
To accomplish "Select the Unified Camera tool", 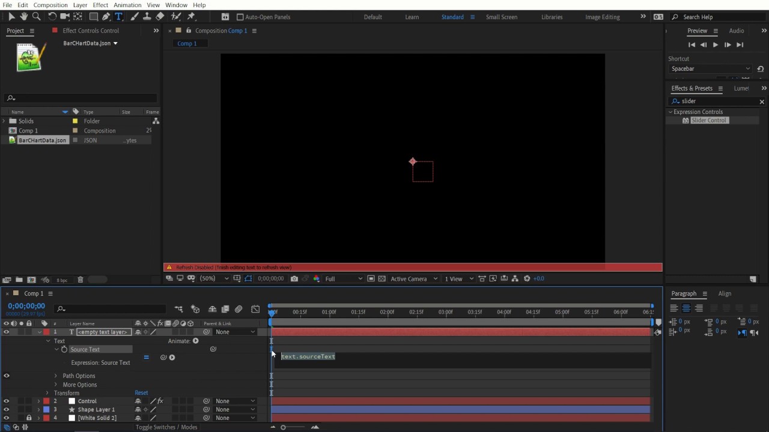I will [x=65, y=17].
